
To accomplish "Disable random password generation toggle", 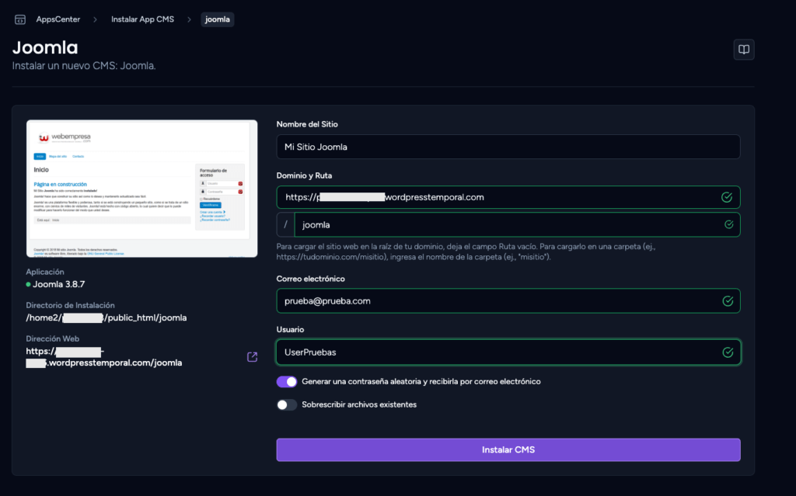I will [x=287, y=381].
